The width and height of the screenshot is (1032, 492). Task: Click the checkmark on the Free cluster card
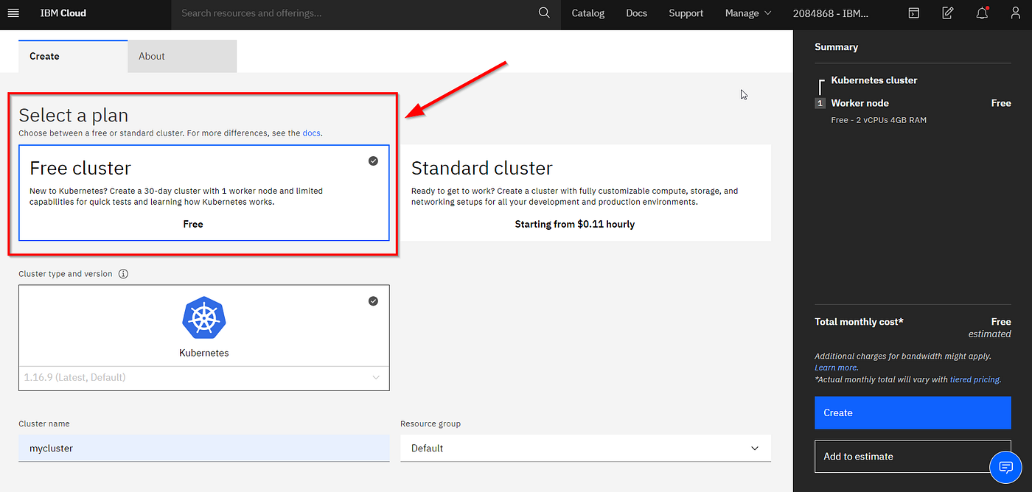pos(373,161)
